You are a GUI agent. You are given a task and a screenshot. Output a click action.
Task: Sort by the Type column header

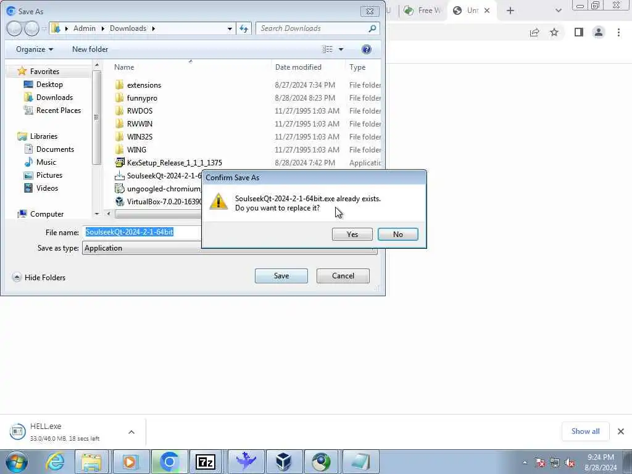357,67
